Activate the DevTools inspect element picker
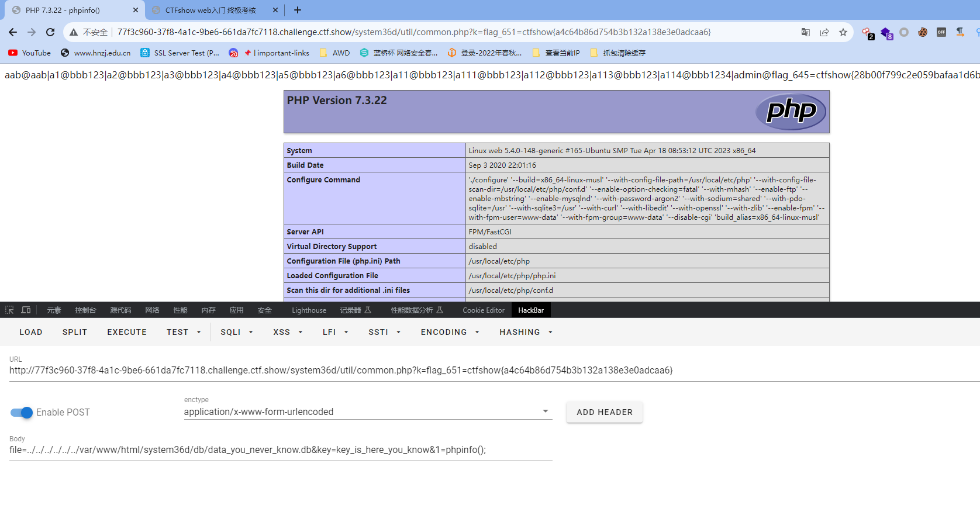The image size is (980, 505). pyautogui.click(x=9, y=310)
